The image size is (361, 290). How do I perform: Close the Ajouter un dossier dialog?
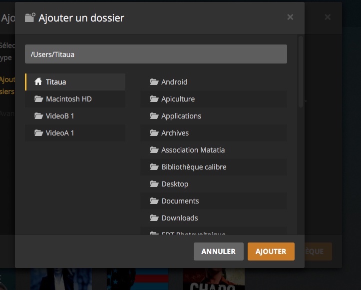point(290,17)
